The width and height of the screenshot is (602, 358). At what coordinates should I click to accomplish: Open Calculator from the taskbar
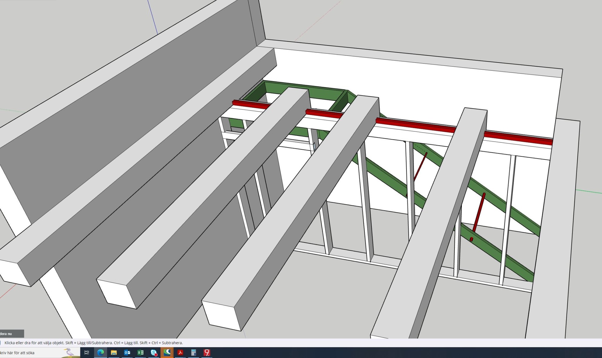pos(193,352)
